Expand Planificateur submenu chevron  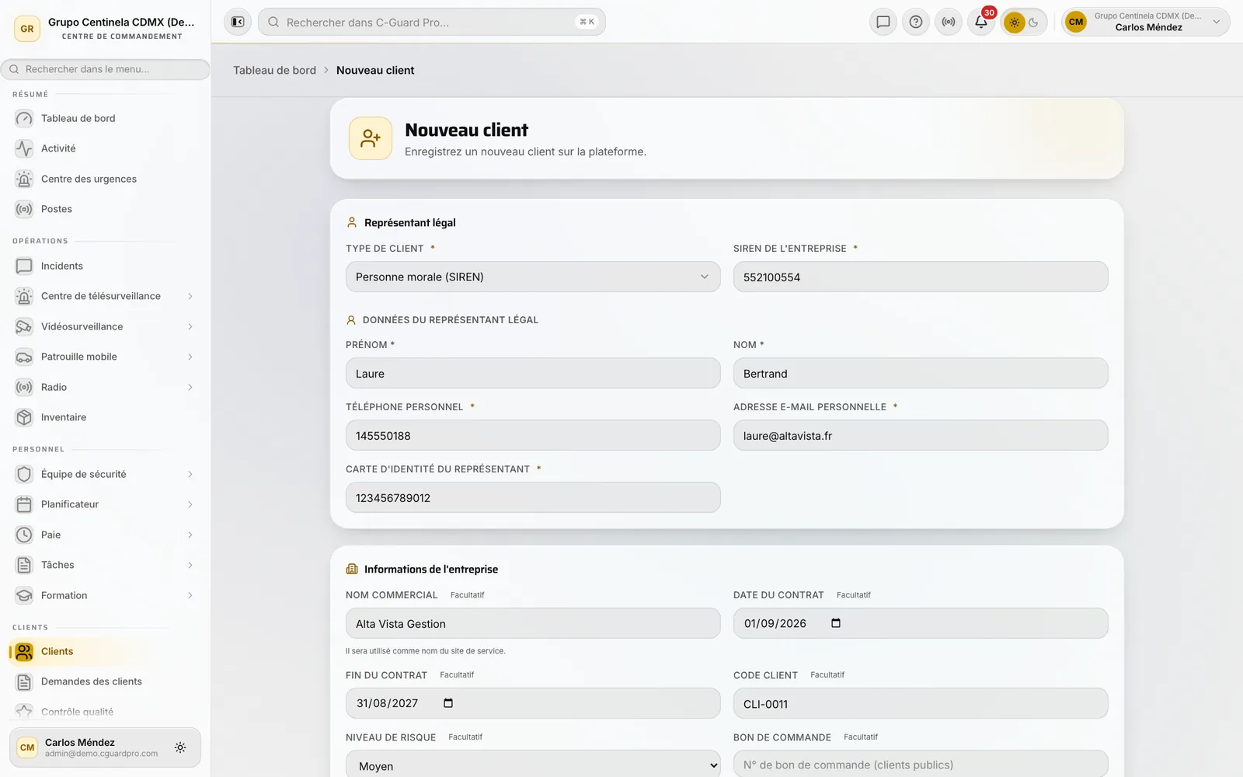(190, 504)
